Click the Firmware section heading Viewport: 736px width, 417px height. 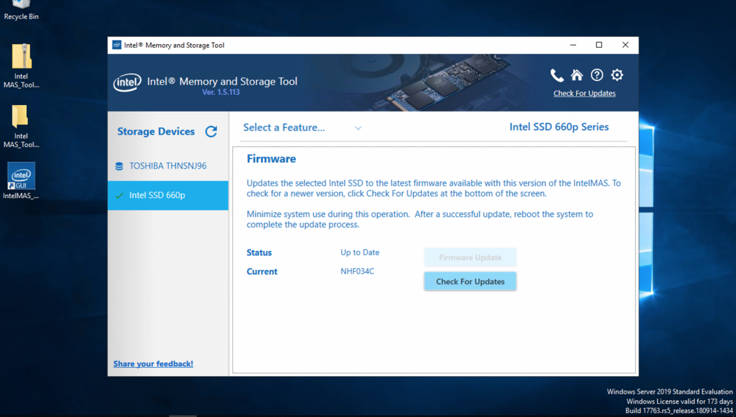[271, 159]
